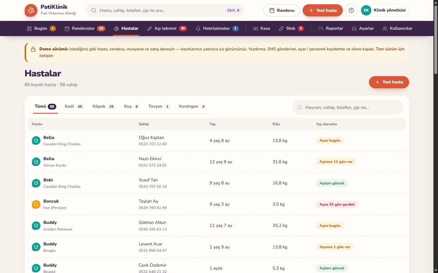Open the help question mark icon

click(x=351, y=10)
